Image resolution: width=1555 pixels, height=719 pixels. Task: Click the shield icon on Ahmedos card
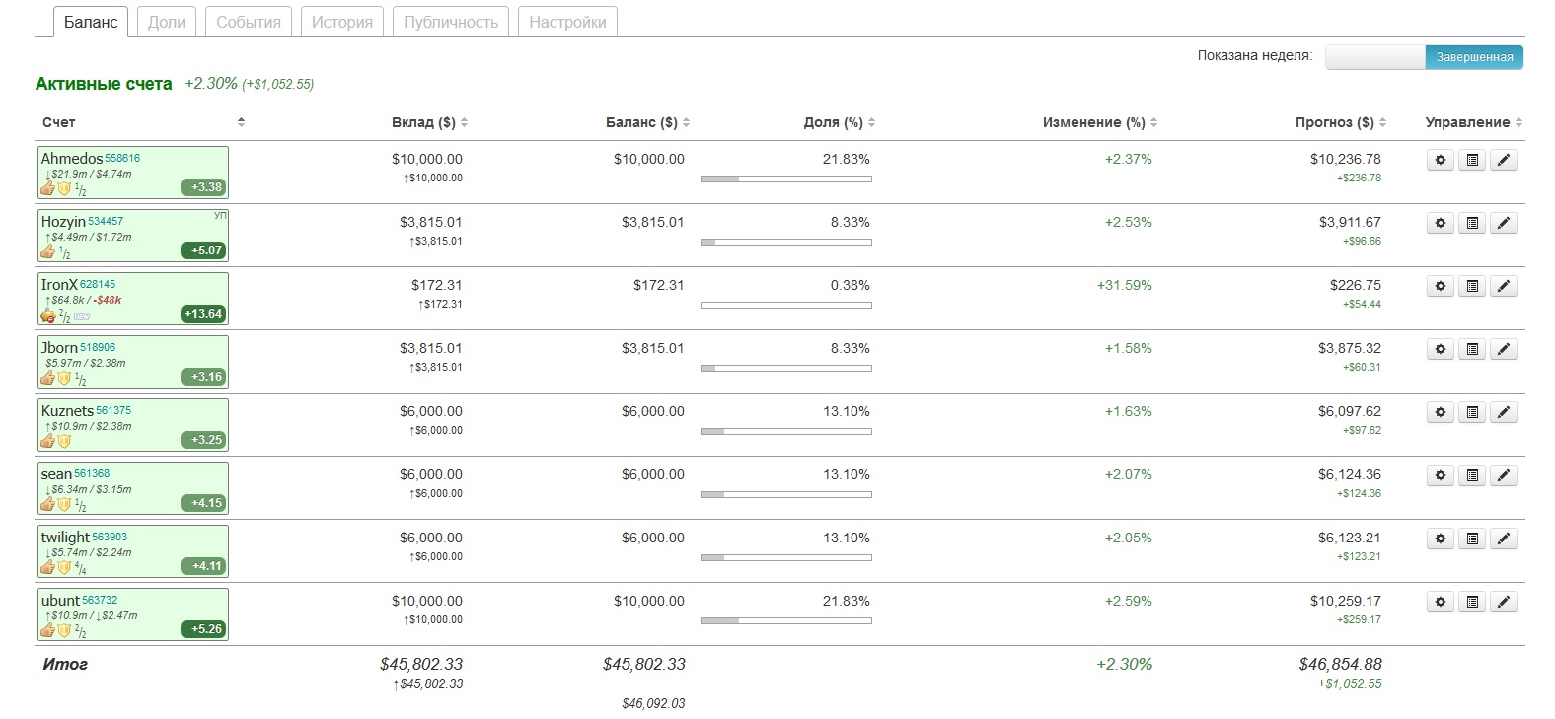pyautogui.click(x=64, y=188)
